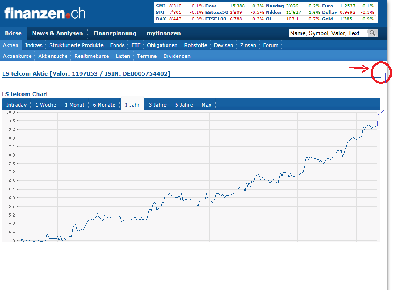Switch chart range to Max
This screenshot has width=395, height=290.
[x=206, y=105]
